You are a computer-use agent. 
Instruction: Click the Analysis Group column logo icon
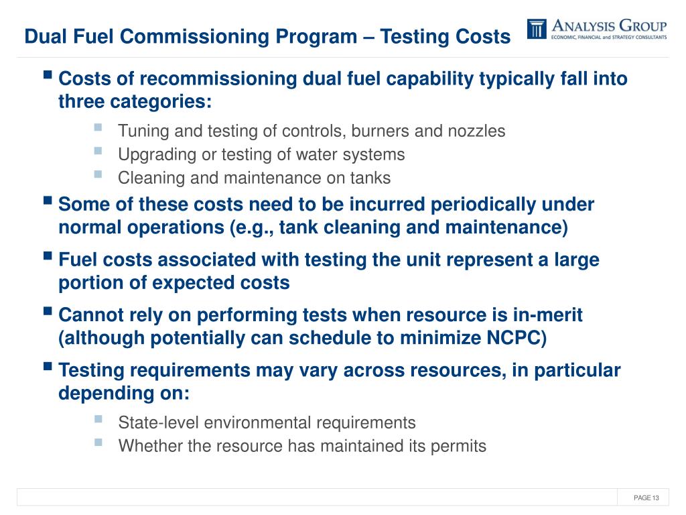537,29
